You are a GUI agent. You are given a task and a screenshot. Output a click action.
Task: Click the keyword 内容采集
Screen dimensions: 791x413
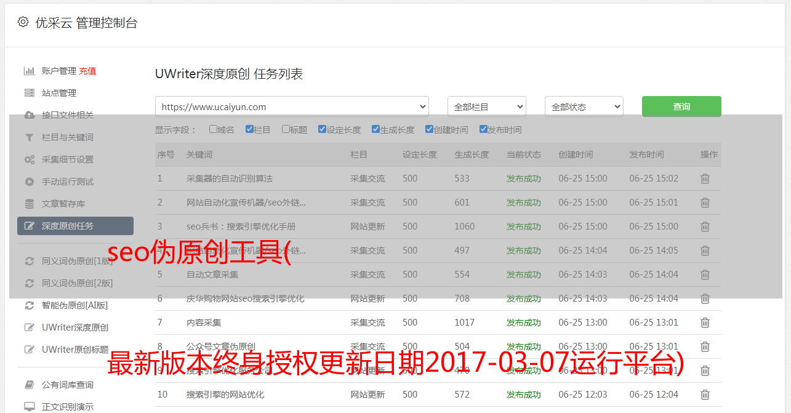click(x=204, y=323)
